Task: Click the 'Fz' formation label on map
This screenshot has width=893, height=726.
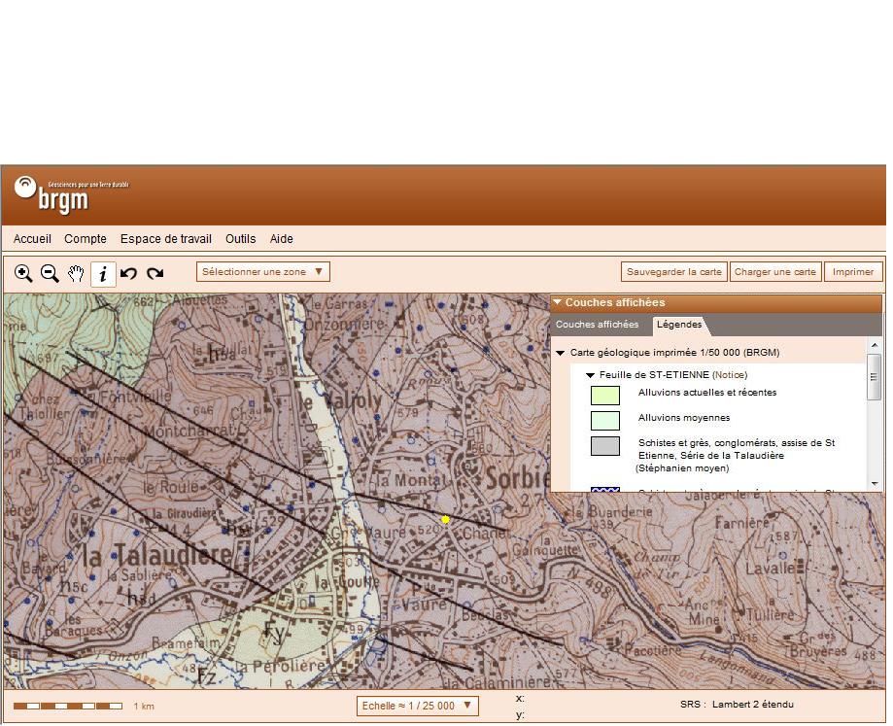Action: point(207,676)
